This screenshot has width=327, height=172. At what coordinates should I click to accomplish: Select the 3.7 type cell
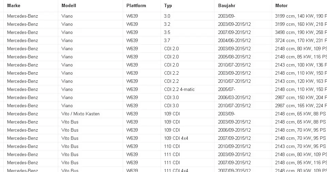167,40
